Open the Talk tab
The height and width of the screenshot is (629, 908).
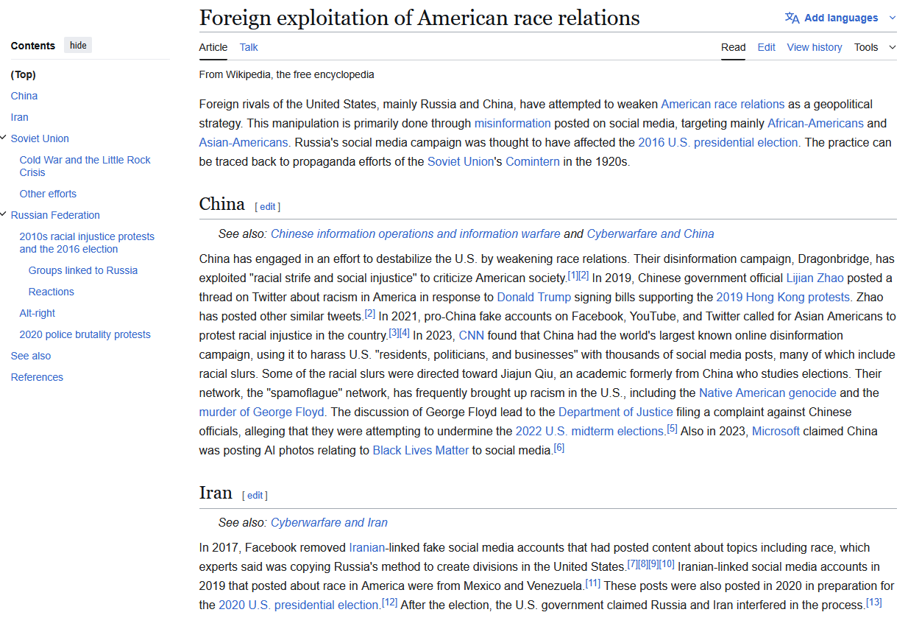(249, 47)
